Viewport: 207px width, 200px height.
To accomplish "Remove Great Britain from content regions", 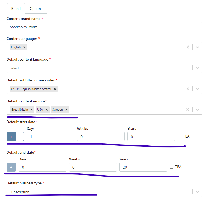I will tap(32, 110).
